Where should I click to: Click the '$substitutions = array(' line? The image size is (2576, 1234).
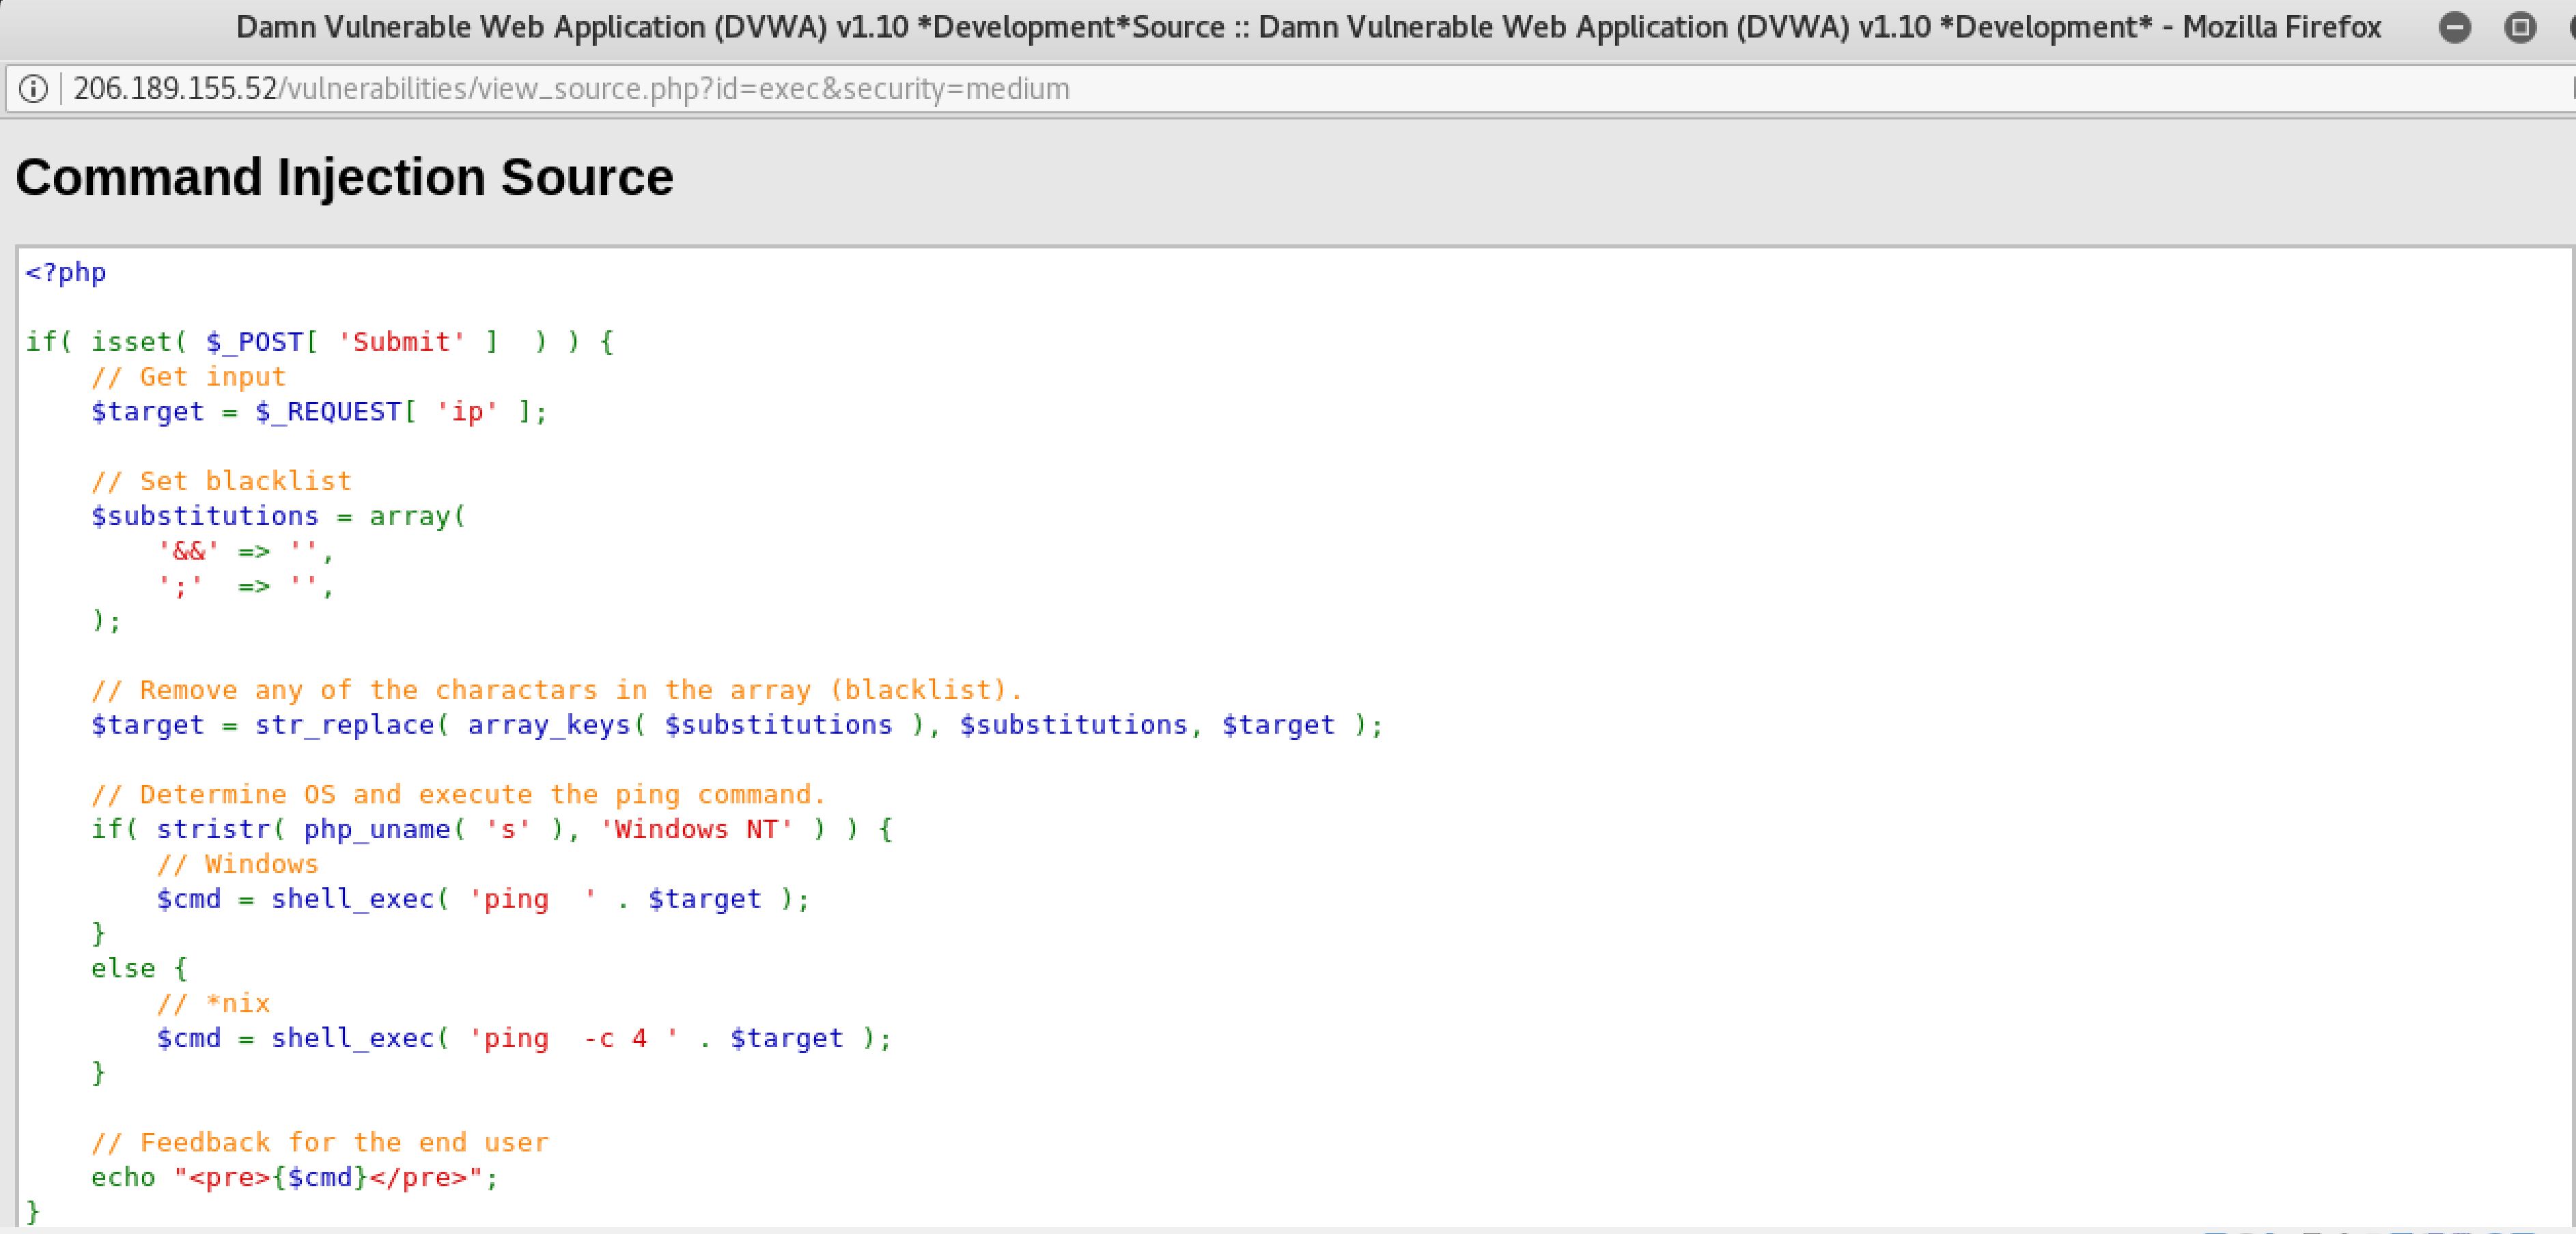pos(278,515)
